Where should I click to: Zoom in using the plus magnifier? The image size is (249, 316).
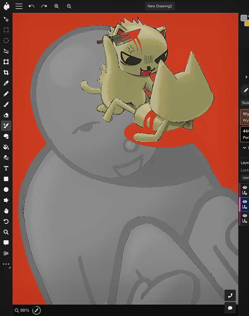pyautogui.click(x=56, y=6)
